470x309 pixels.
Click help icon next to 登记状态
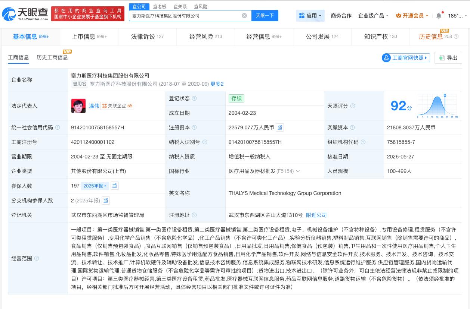[194, 99]
